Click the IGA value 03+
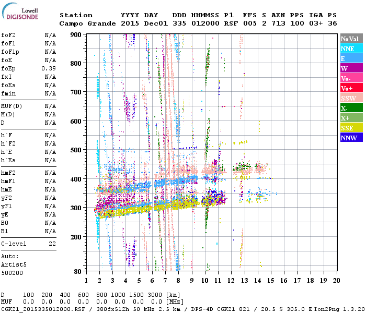This screenshot has width=366, height=313. coord(316,23)
